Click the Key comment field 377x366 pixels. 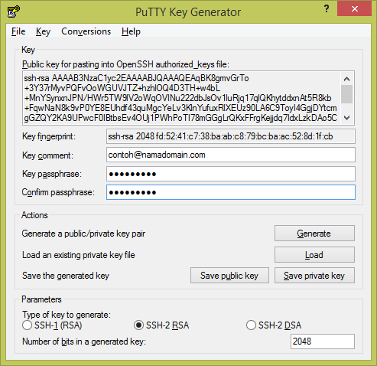pos(231,155)
